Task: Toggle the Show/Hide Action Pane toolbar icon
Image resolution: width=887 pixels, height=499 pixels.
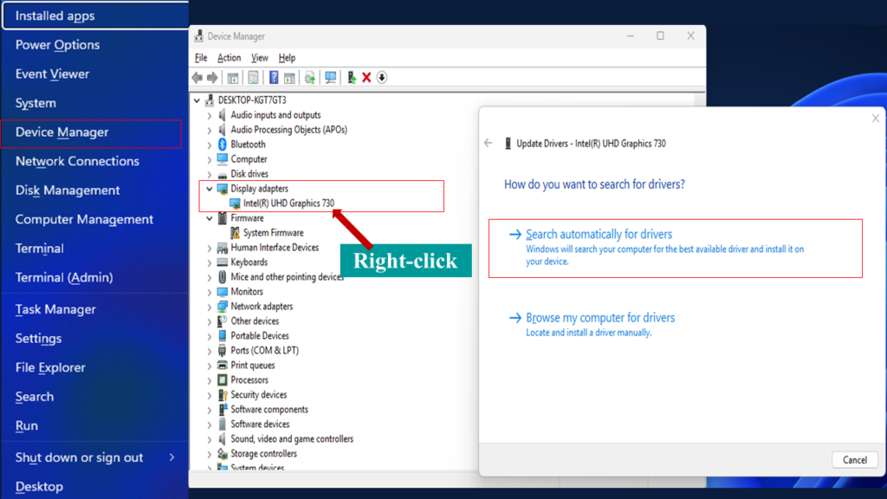Action: point(289,77)
